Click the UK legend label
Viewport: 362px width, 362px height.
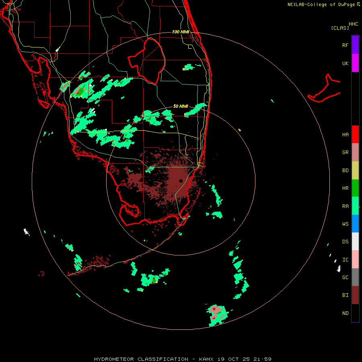point(345,63)
